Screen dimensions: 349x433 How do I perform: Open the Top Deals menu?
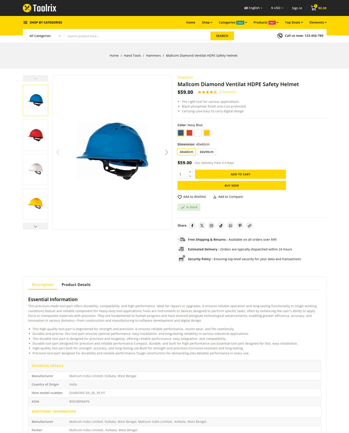click(294, 22)
